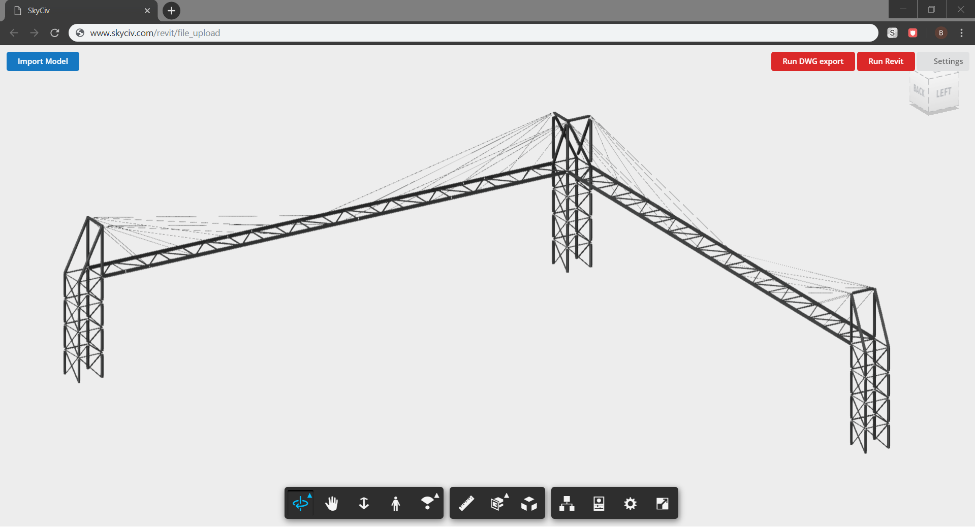Viewport: 975px width, 527px height.
Task: Open the Chrome three-dot menu
Action: coord(961,32)
